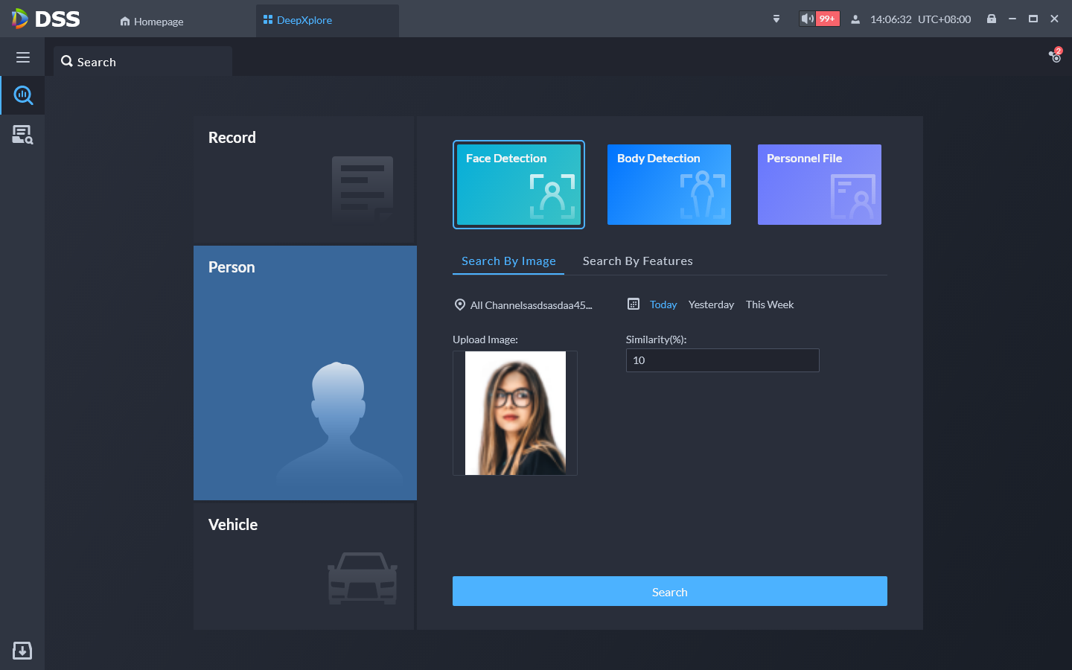
Task: Open the calendar date picker icon
Action: point(634,304)
